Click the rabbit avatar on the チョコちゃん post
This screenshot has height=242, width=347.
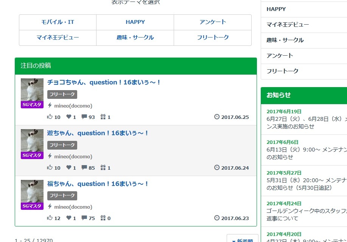32,89
